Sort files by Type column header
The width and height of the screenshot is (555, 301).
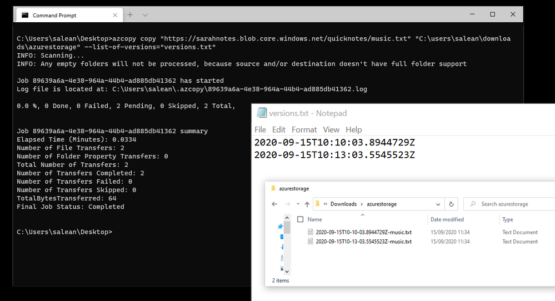click(508, 219)
